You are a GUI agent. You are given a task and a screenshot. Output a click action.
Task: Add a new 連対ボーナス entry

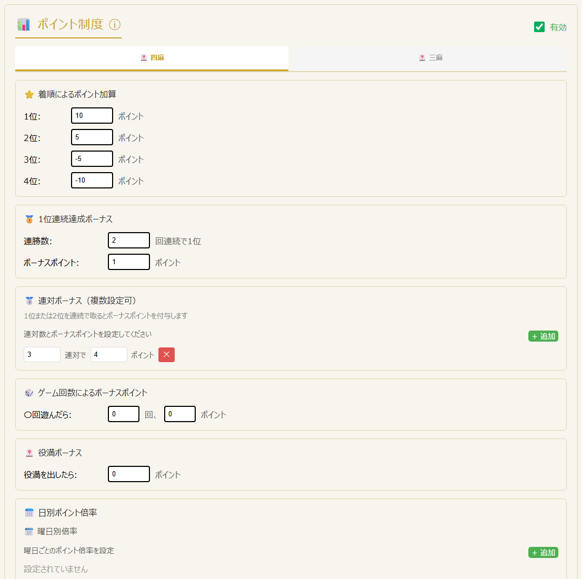pyautogui.click(x=543, y=336)
